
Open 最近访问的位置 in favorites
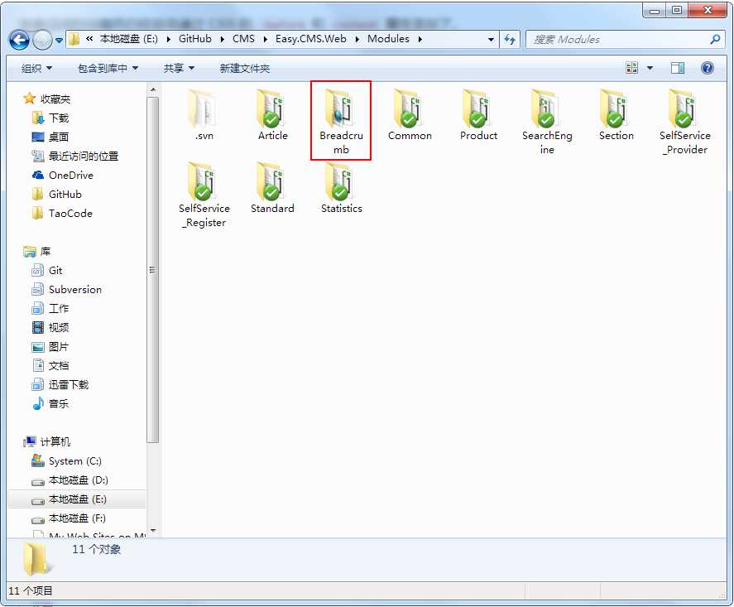tap(75, 156)
